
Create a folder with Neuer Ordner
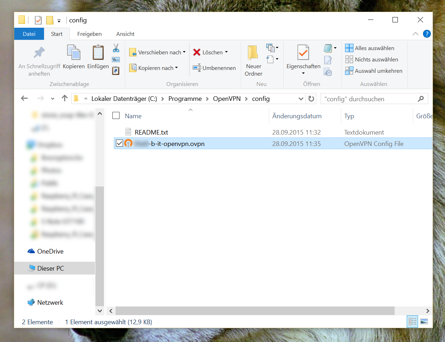[253, 60]
